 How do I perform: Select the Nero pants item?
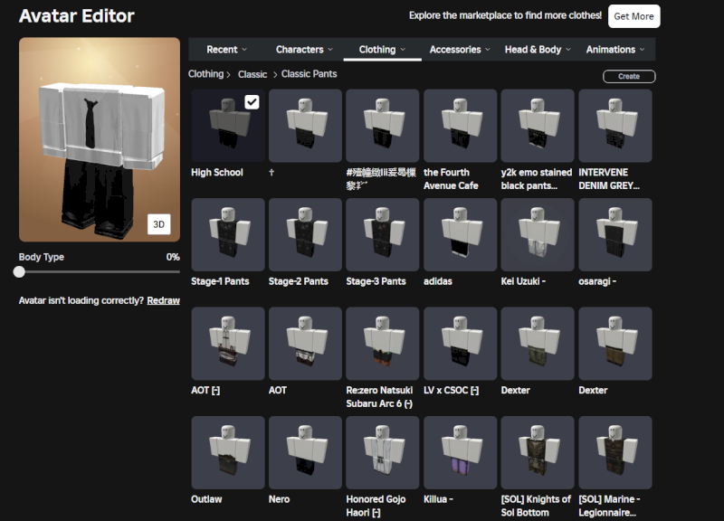305,452
